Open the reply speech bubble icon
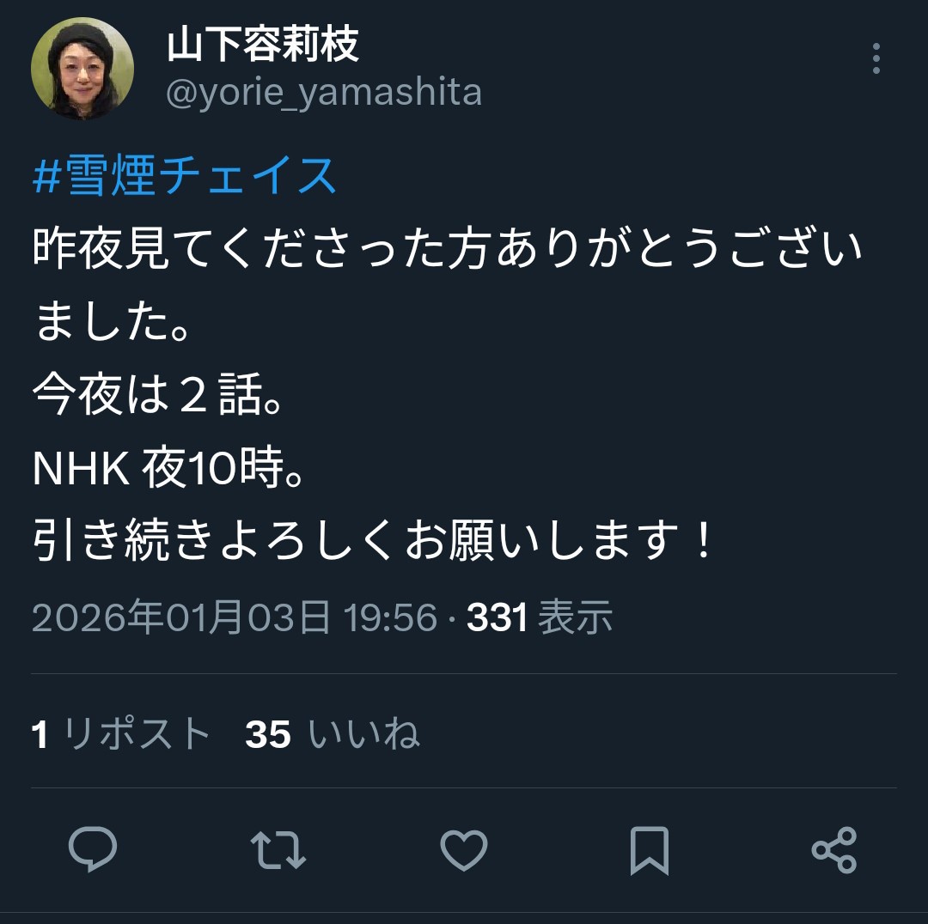 coord(93,849)
